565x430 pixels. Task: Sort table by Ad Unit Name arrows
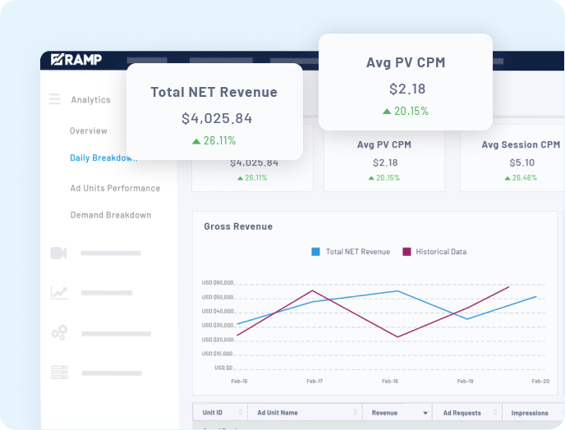click(x=356, y=413)
